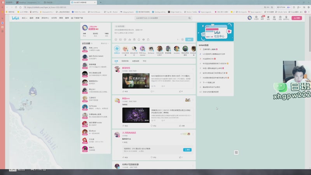Image resolution: width=311 pixels, height=175 pixels.
Task: Add an image via composer picture icon
Action: point(121,40)
